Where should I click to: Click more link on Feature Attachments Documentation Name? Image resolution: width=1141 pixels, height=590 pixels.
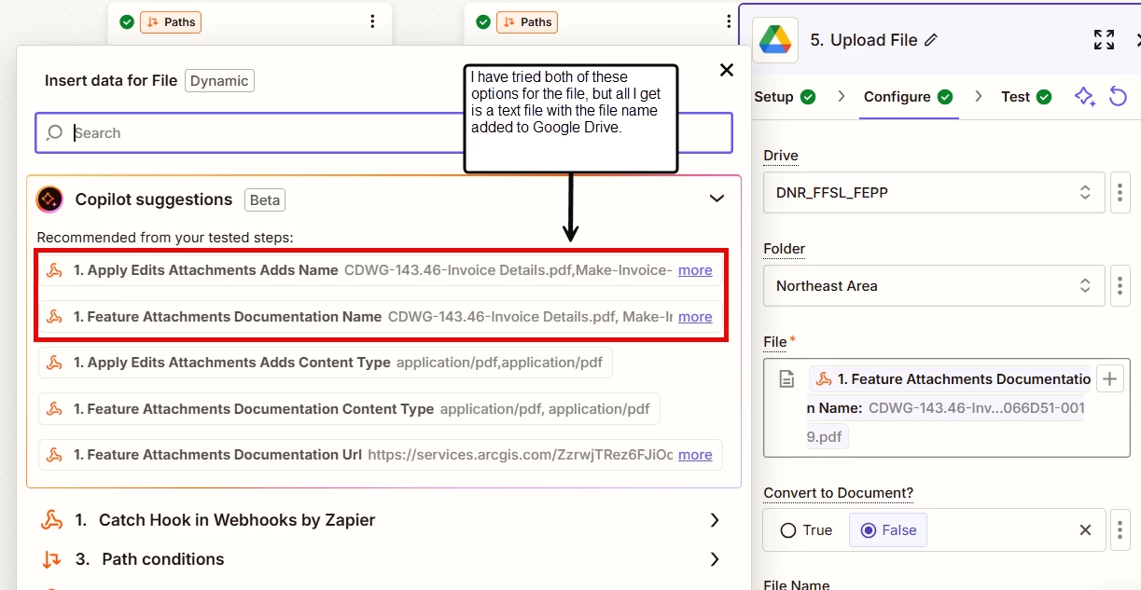tap(695, 317)
